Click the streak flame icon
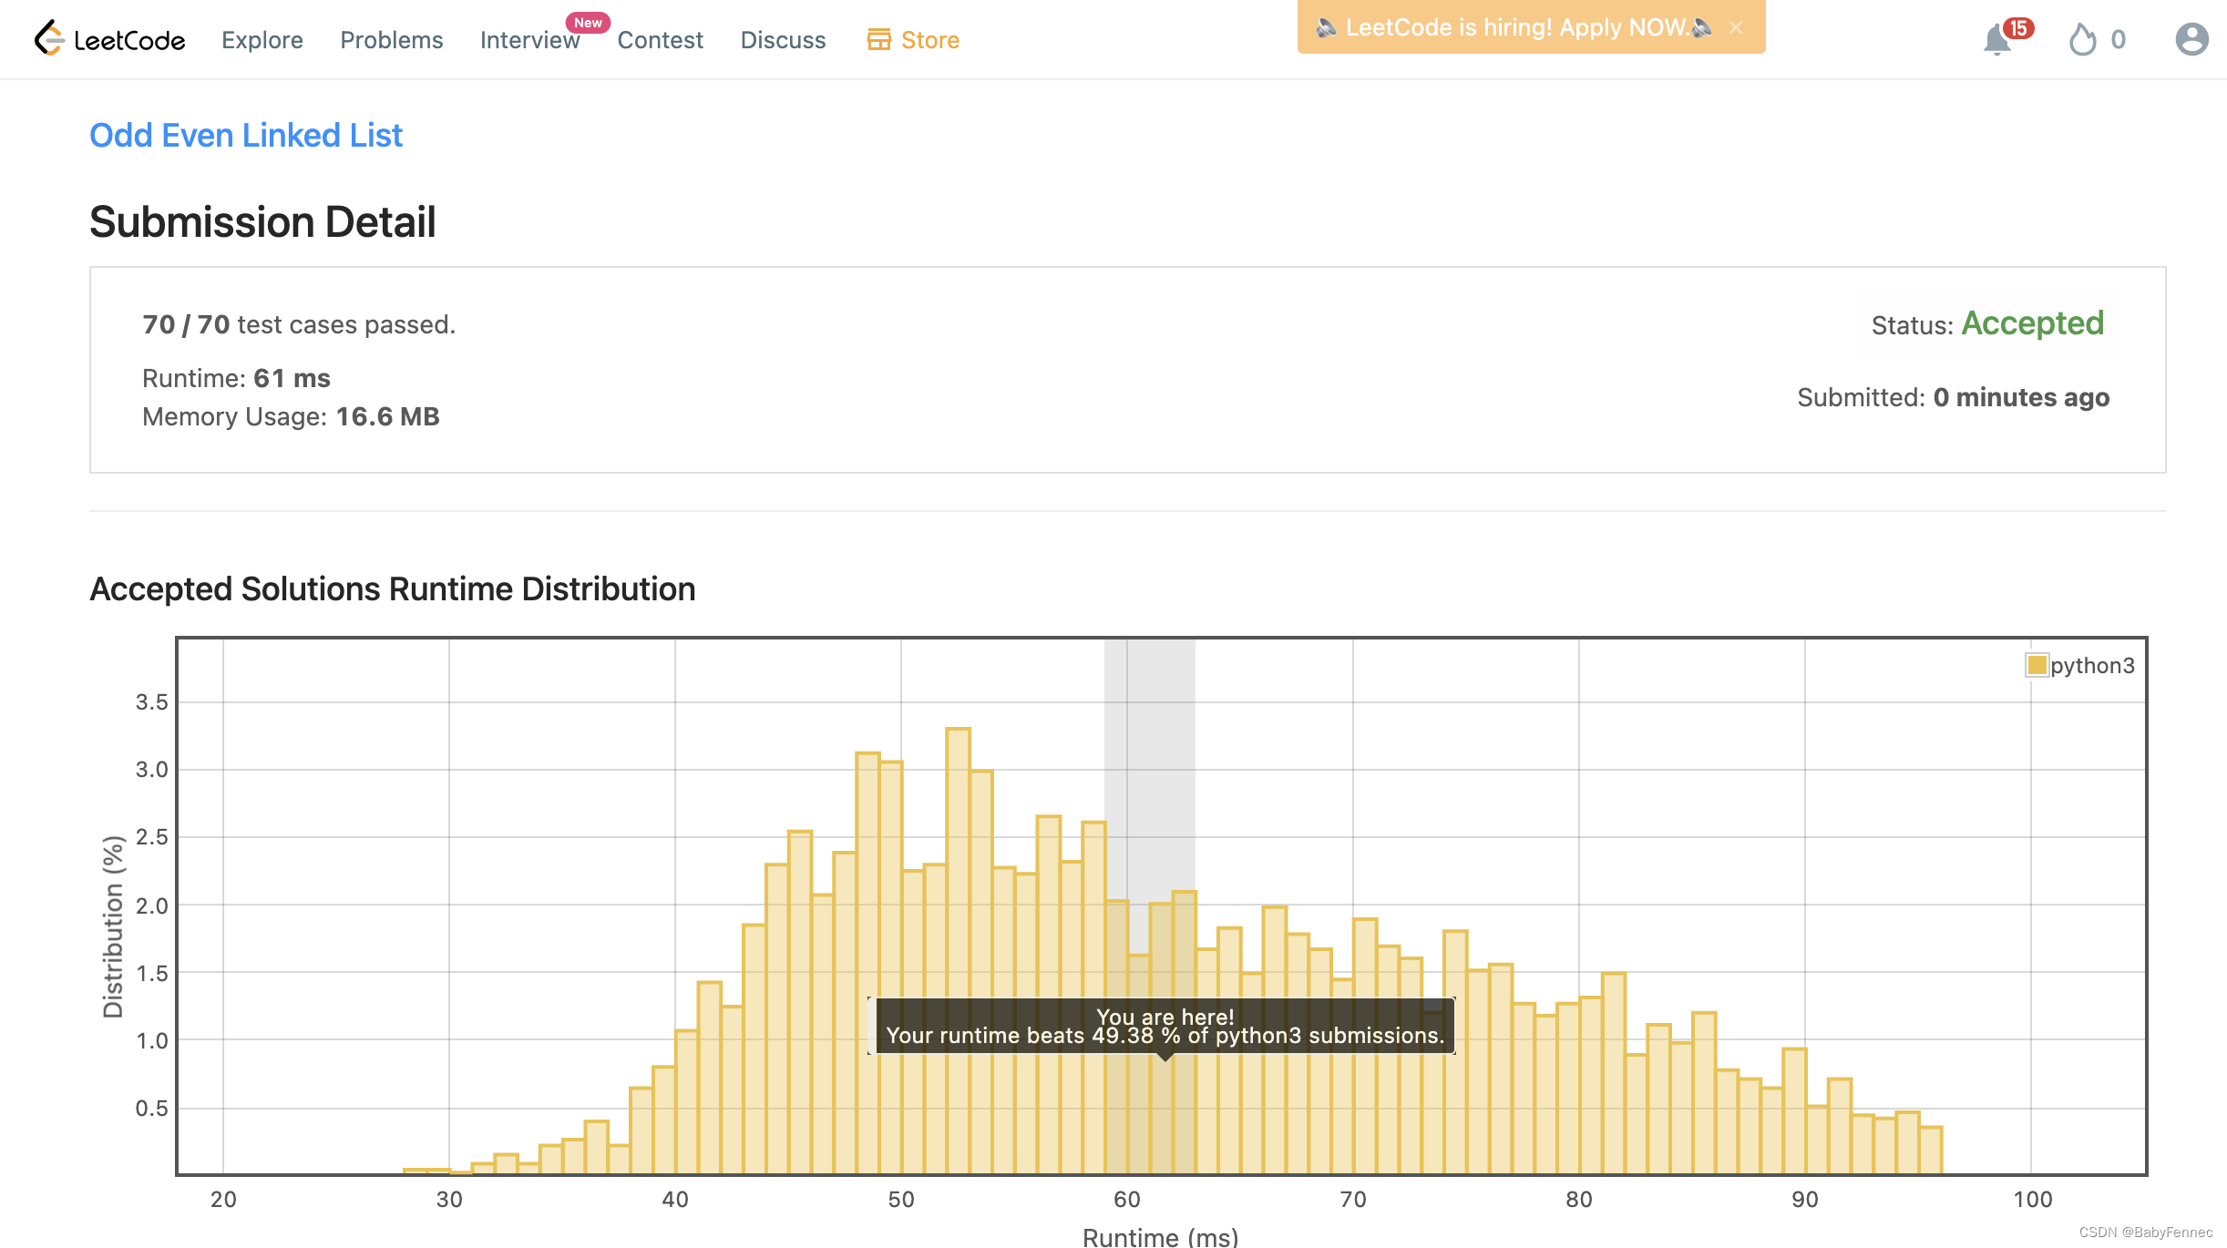The image size is (2227, 1248). point(2082,40)
